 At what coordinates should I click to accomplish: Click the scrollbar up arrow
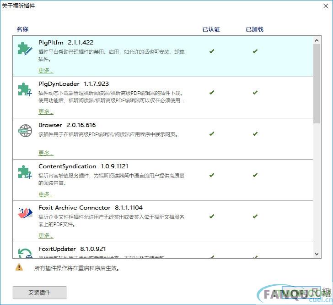click(x=317, y=40)
